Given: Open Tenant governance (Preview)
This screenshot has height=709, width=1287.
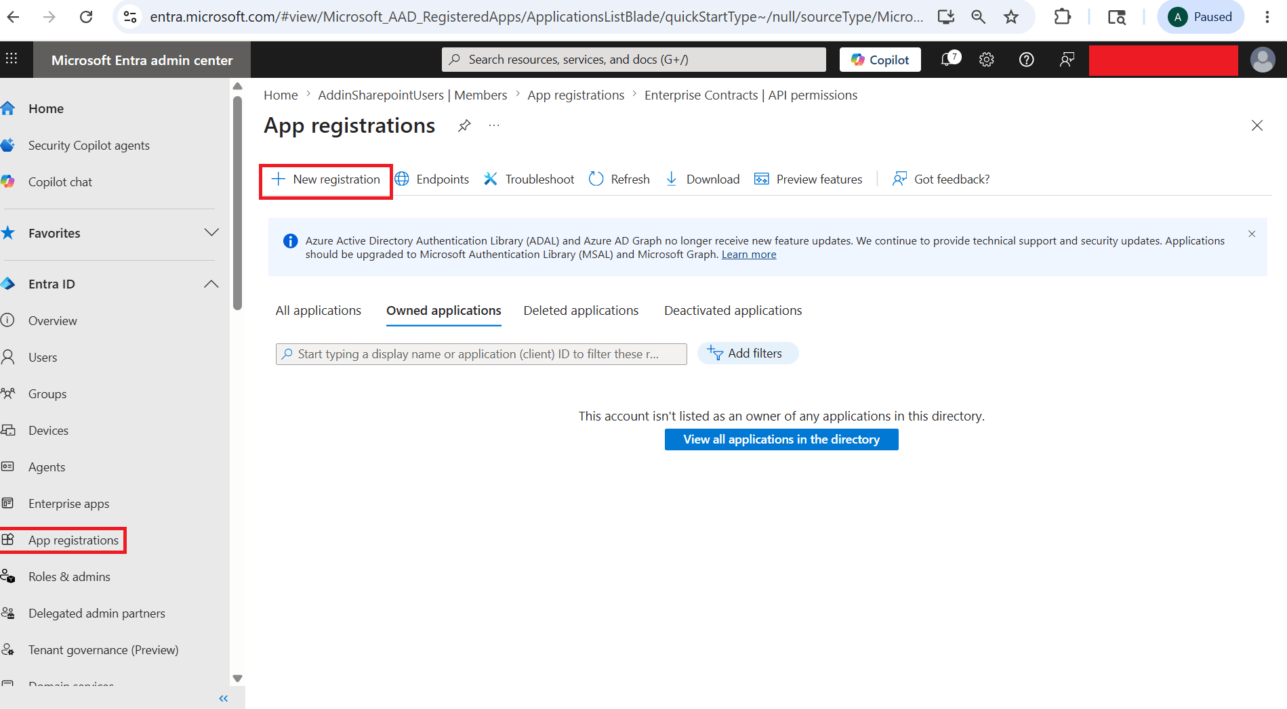Looking at the screenshot, I should tap(103, 650).
